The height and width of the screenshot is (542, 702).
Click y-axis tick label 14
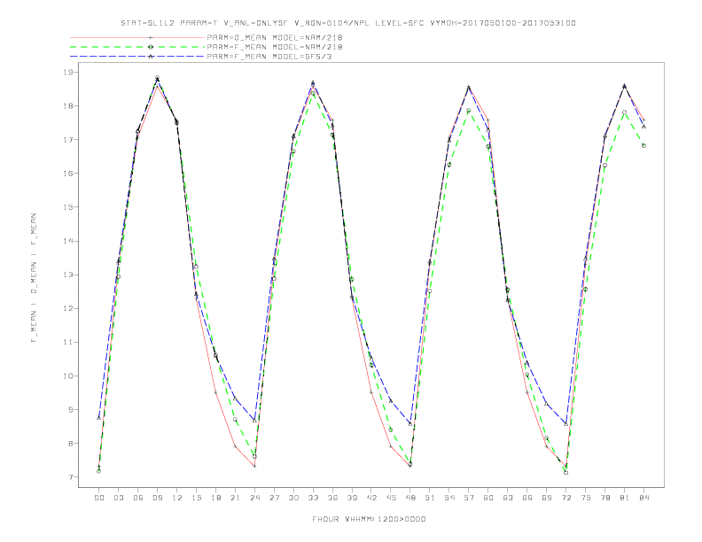[x=70, y=241]
